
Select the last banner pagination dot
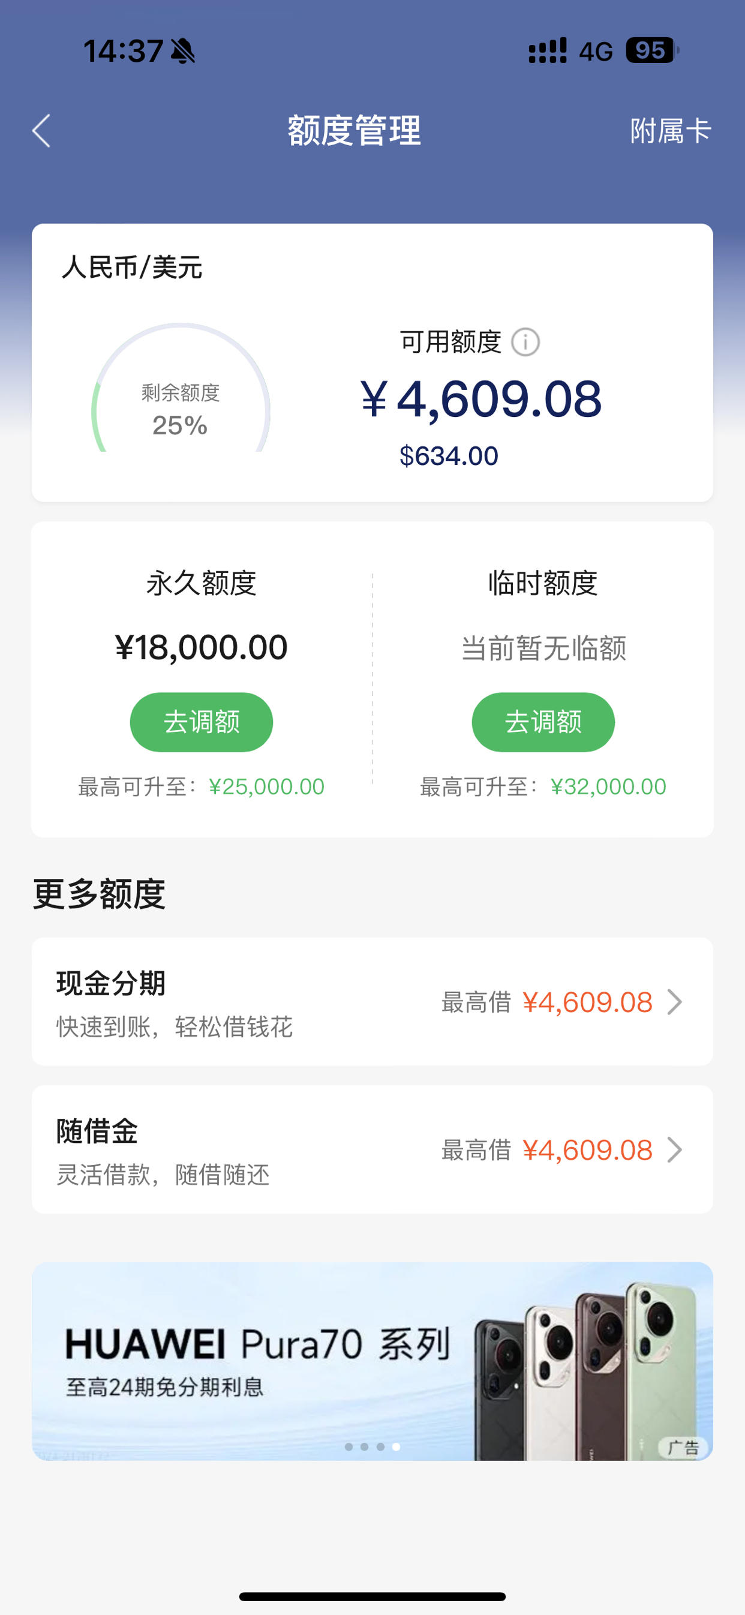[x=396, y=1446]
